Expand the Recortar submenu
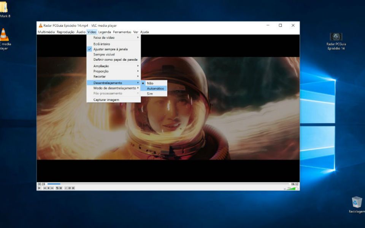Image resolution: width=365 pixels, height=228 pixels. click(114, 76)
